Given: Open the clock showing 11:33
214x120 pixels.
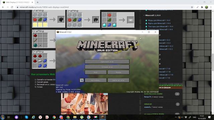Looking at the screenshot, I should [202, 117].
